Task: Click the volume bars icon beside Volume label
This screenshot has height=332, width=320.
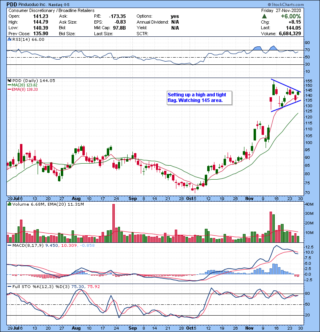Action: 10,204
